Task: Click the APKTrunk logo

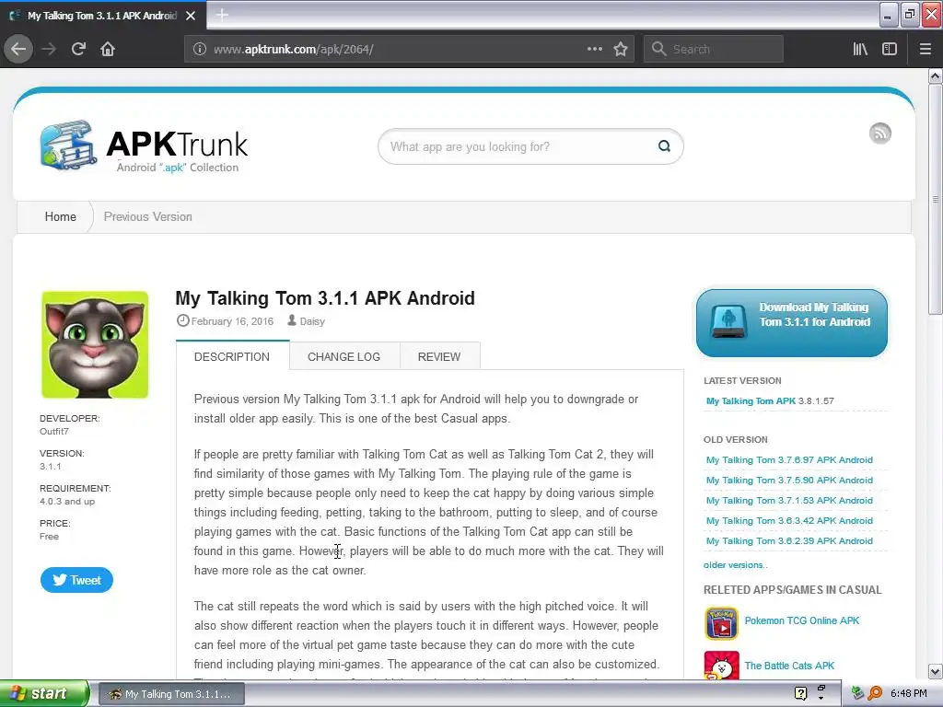Action: 143,146
